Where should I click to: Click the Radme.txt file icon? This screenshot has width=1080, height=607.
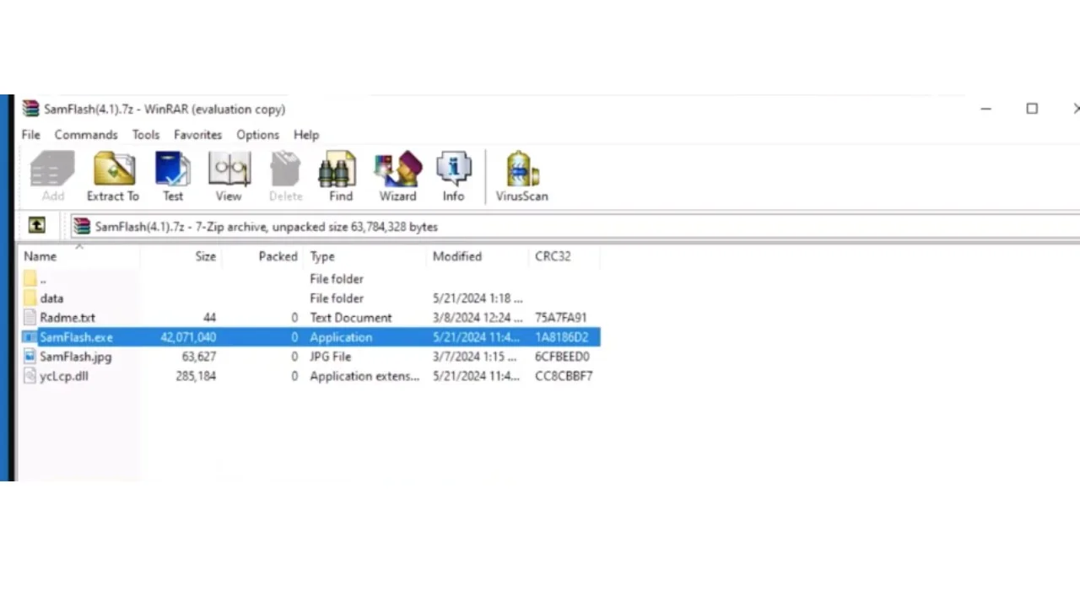click(30, 318)
